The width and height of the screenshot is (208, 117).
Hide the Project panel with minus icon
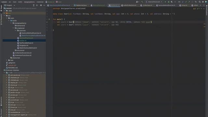point(44,5)
